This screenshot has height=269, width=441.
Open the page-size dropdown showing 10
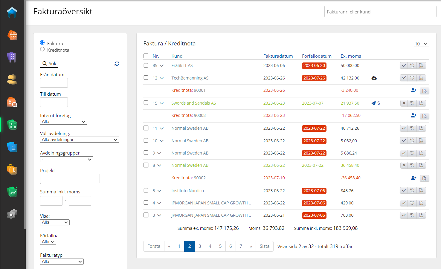(x=421, y=44)
